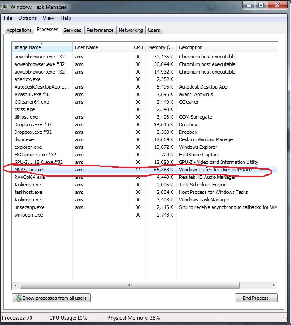Minimize the Task Manager window
The width and height of the screenshot is (291, 325).
pyautogui.click(x=249, y=5)
